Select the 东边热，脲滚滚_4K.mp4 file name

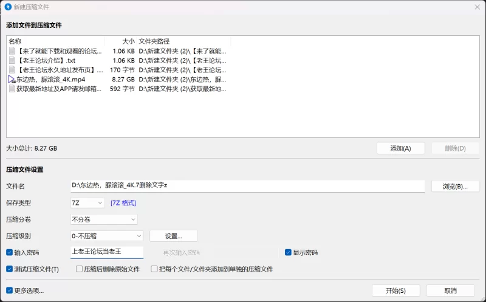click(51, 80)
